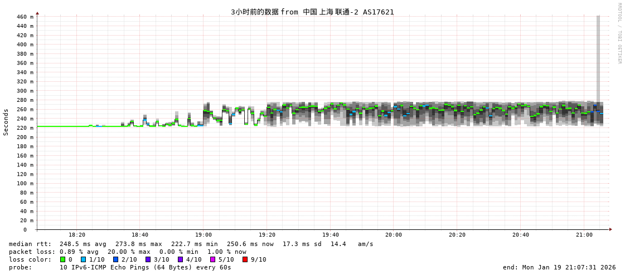
Task: Select the blue 2/10 loss color swatch
Action: point(115,259)
